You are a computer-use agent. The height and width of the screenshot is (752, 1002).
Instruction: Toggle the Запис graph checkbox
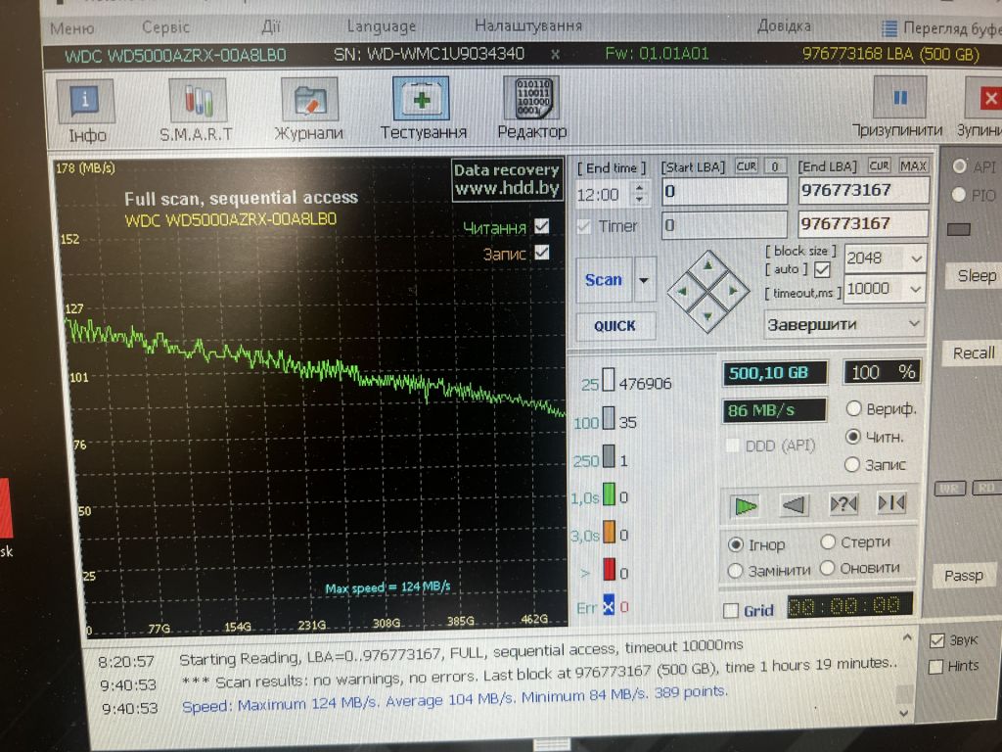tap(542, 253)
